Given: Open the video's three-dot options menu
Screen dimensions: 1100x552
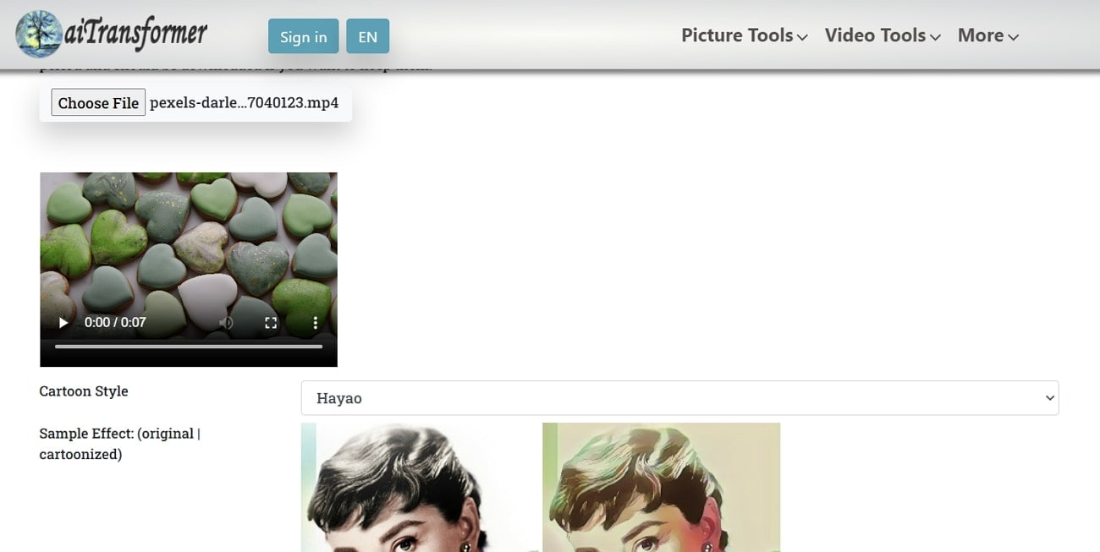Looking at the screenshot, I should coord(316,322).
